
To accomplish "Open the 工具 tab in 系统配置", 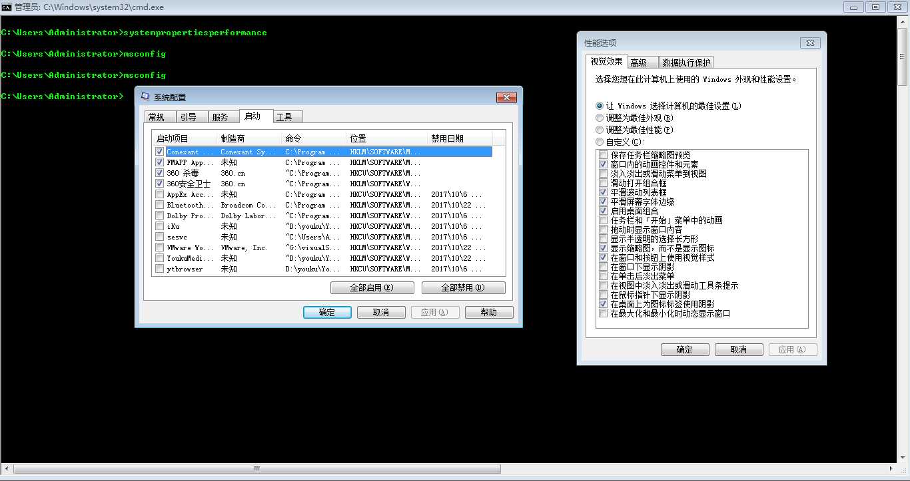I will (287, 117).
